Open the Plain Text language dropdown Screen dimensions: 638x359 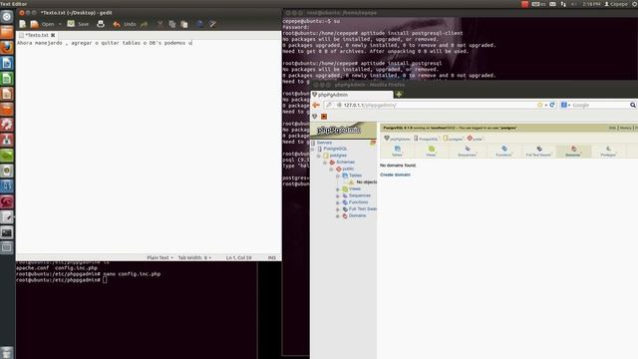[x=159, y=257]
